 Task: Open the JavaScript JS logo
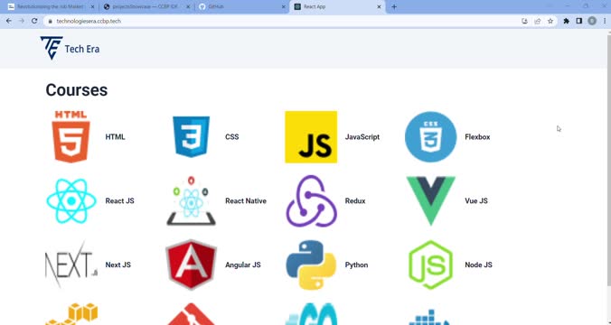click(x=311, y=137)
